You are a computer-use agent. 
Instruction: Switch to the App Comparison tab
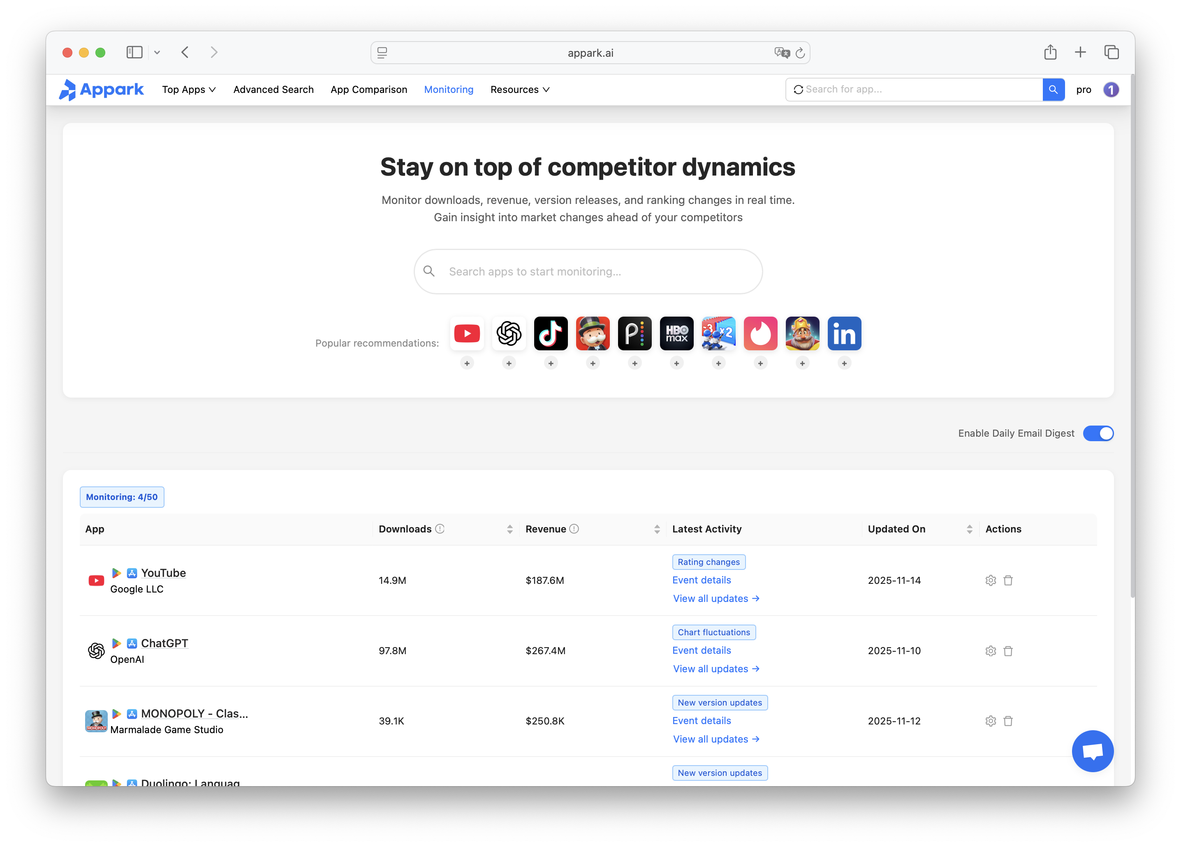(x=369, y=89)
